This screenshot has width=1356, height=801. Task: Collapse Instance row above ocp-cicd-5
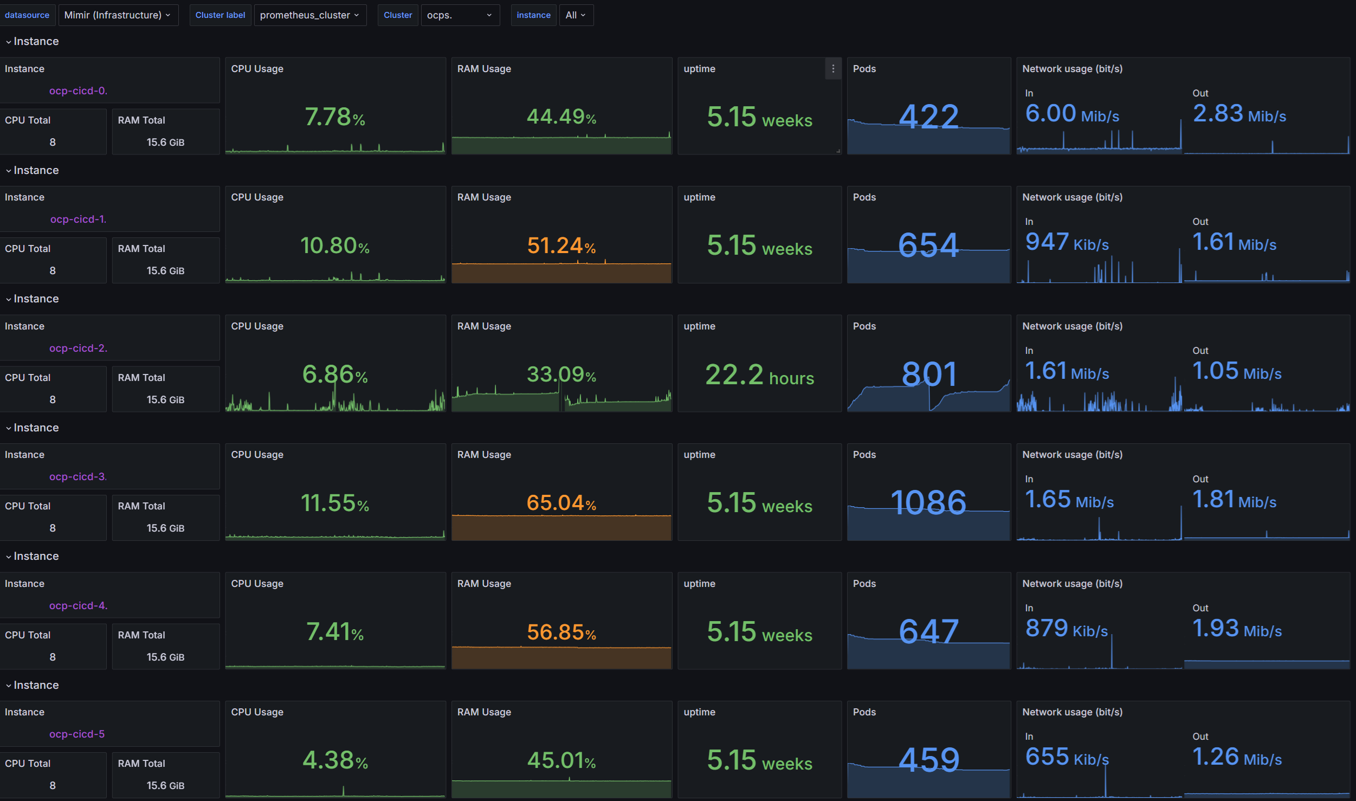9,686
